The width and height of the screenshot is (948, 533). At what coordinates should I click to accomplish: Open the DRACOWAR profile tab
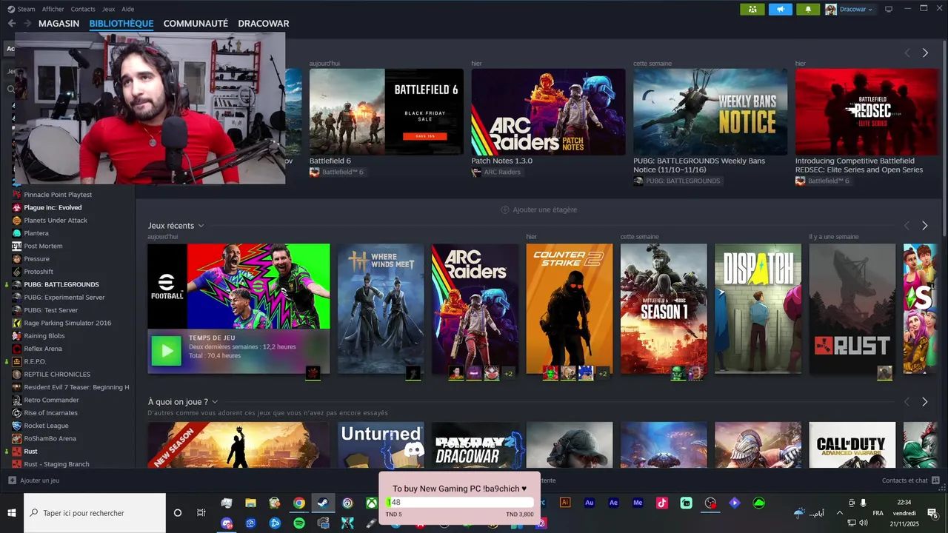(x=264, y=24)
